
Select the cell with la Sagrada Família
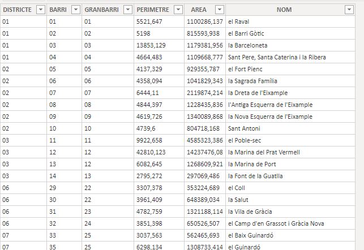290,81
